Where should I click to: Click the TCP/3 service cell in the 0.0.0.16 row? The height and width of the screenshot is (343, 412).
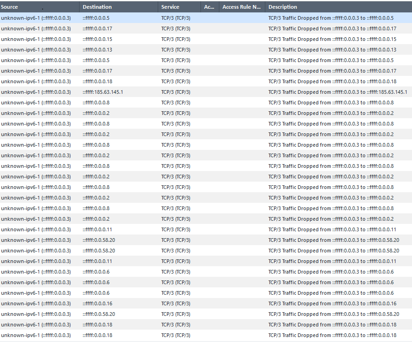click(x=176, y=303)
